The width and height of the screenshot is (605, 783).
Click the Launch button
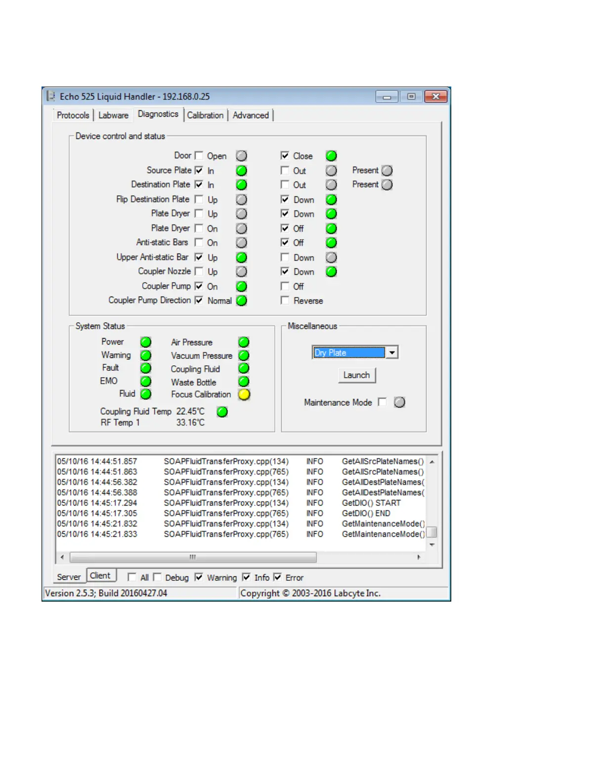(x=356, y=375)
